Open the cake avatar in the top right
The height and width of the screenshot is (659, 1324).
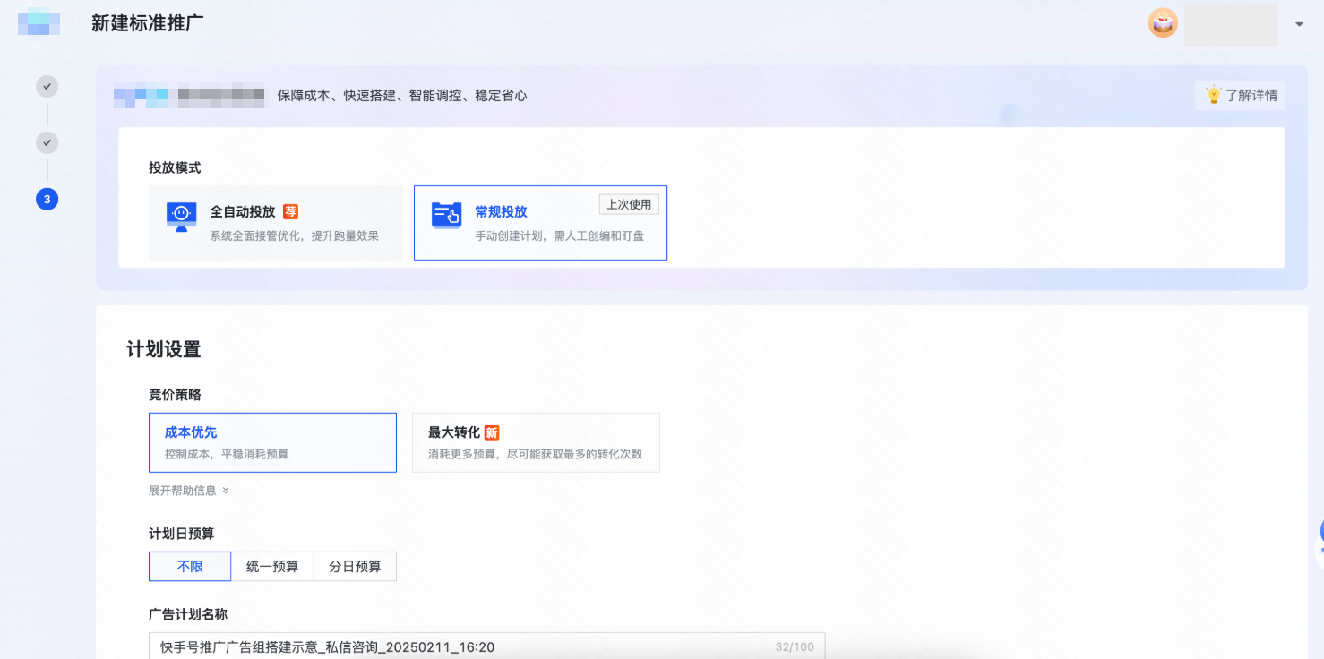coord(1162,23)
